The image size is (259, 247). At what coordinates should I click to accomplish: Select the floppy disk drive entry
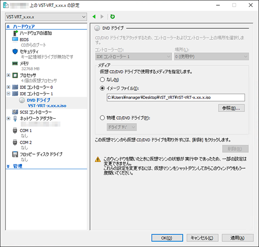[41, 154]
